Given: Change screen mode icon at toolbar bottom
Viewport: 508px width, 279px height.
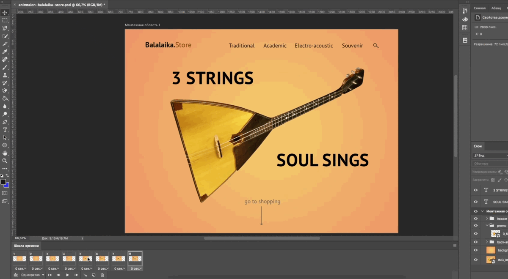Looking at the screenshot, I should pos(5,201).
